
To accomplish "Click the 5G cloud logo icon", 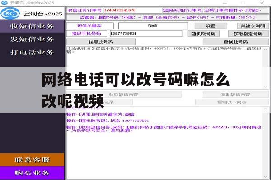I will pos(10,13).
